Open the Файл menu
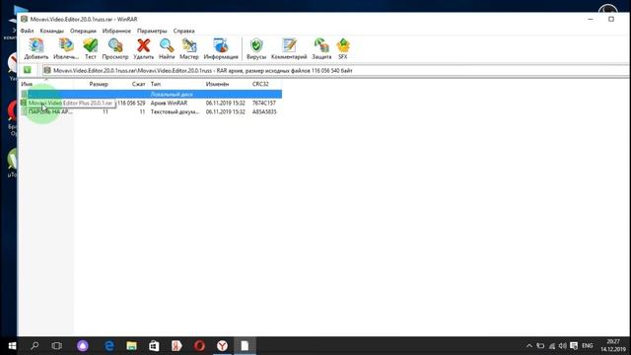Image resolution: width=631 pixels, height=355 pixels. tap(27, 31)
